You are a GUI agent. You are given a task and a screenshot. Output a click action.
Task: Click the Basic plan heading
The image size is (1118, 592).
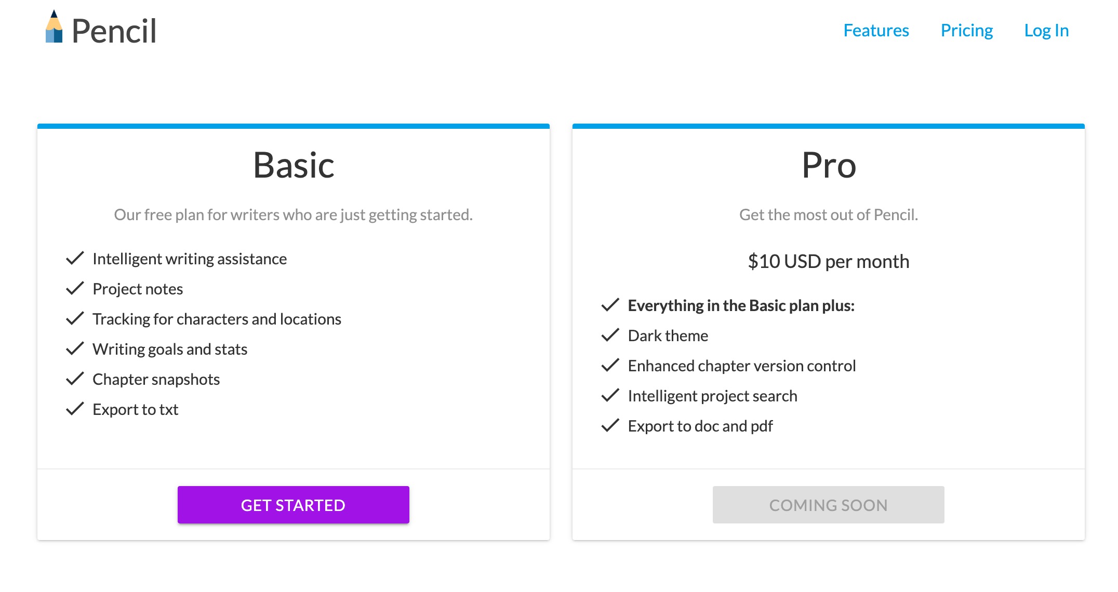[294, 165]
